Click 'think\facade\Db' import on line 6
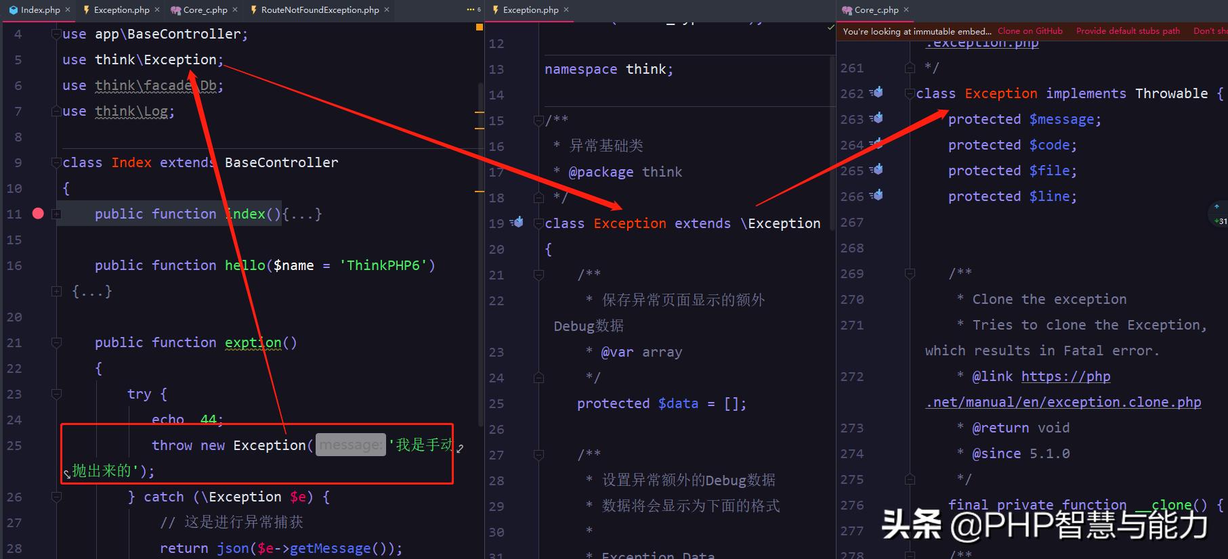 click(x=155, y=85)
